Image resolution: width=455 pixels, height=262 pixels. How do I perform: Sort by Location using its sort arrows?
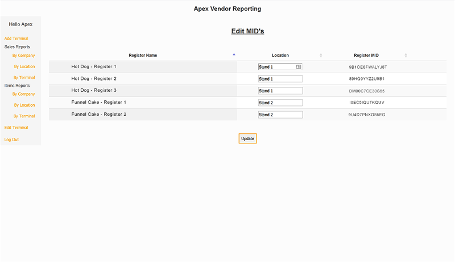point(321,55)
